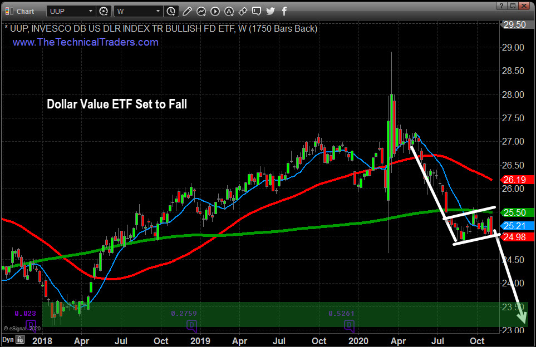Open the studies line-chart icon menu
The width and height of the screenshot is (536, 347).
(201, 11)
